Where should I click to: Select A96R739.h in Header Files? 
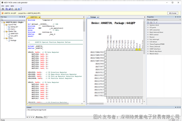click(x=14, y=34)
